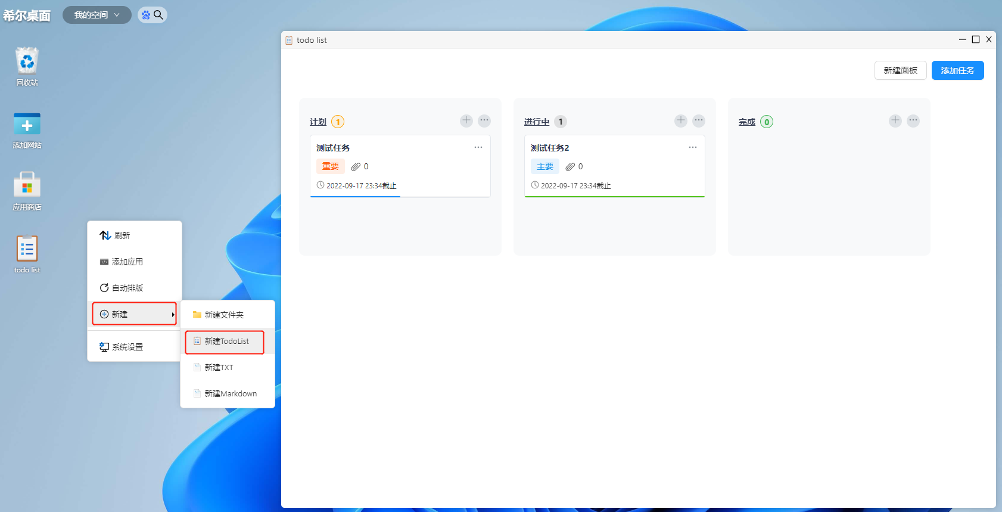Click the attachment clip icon on 测试任务

pyautogui.click(x=356, y=167)
